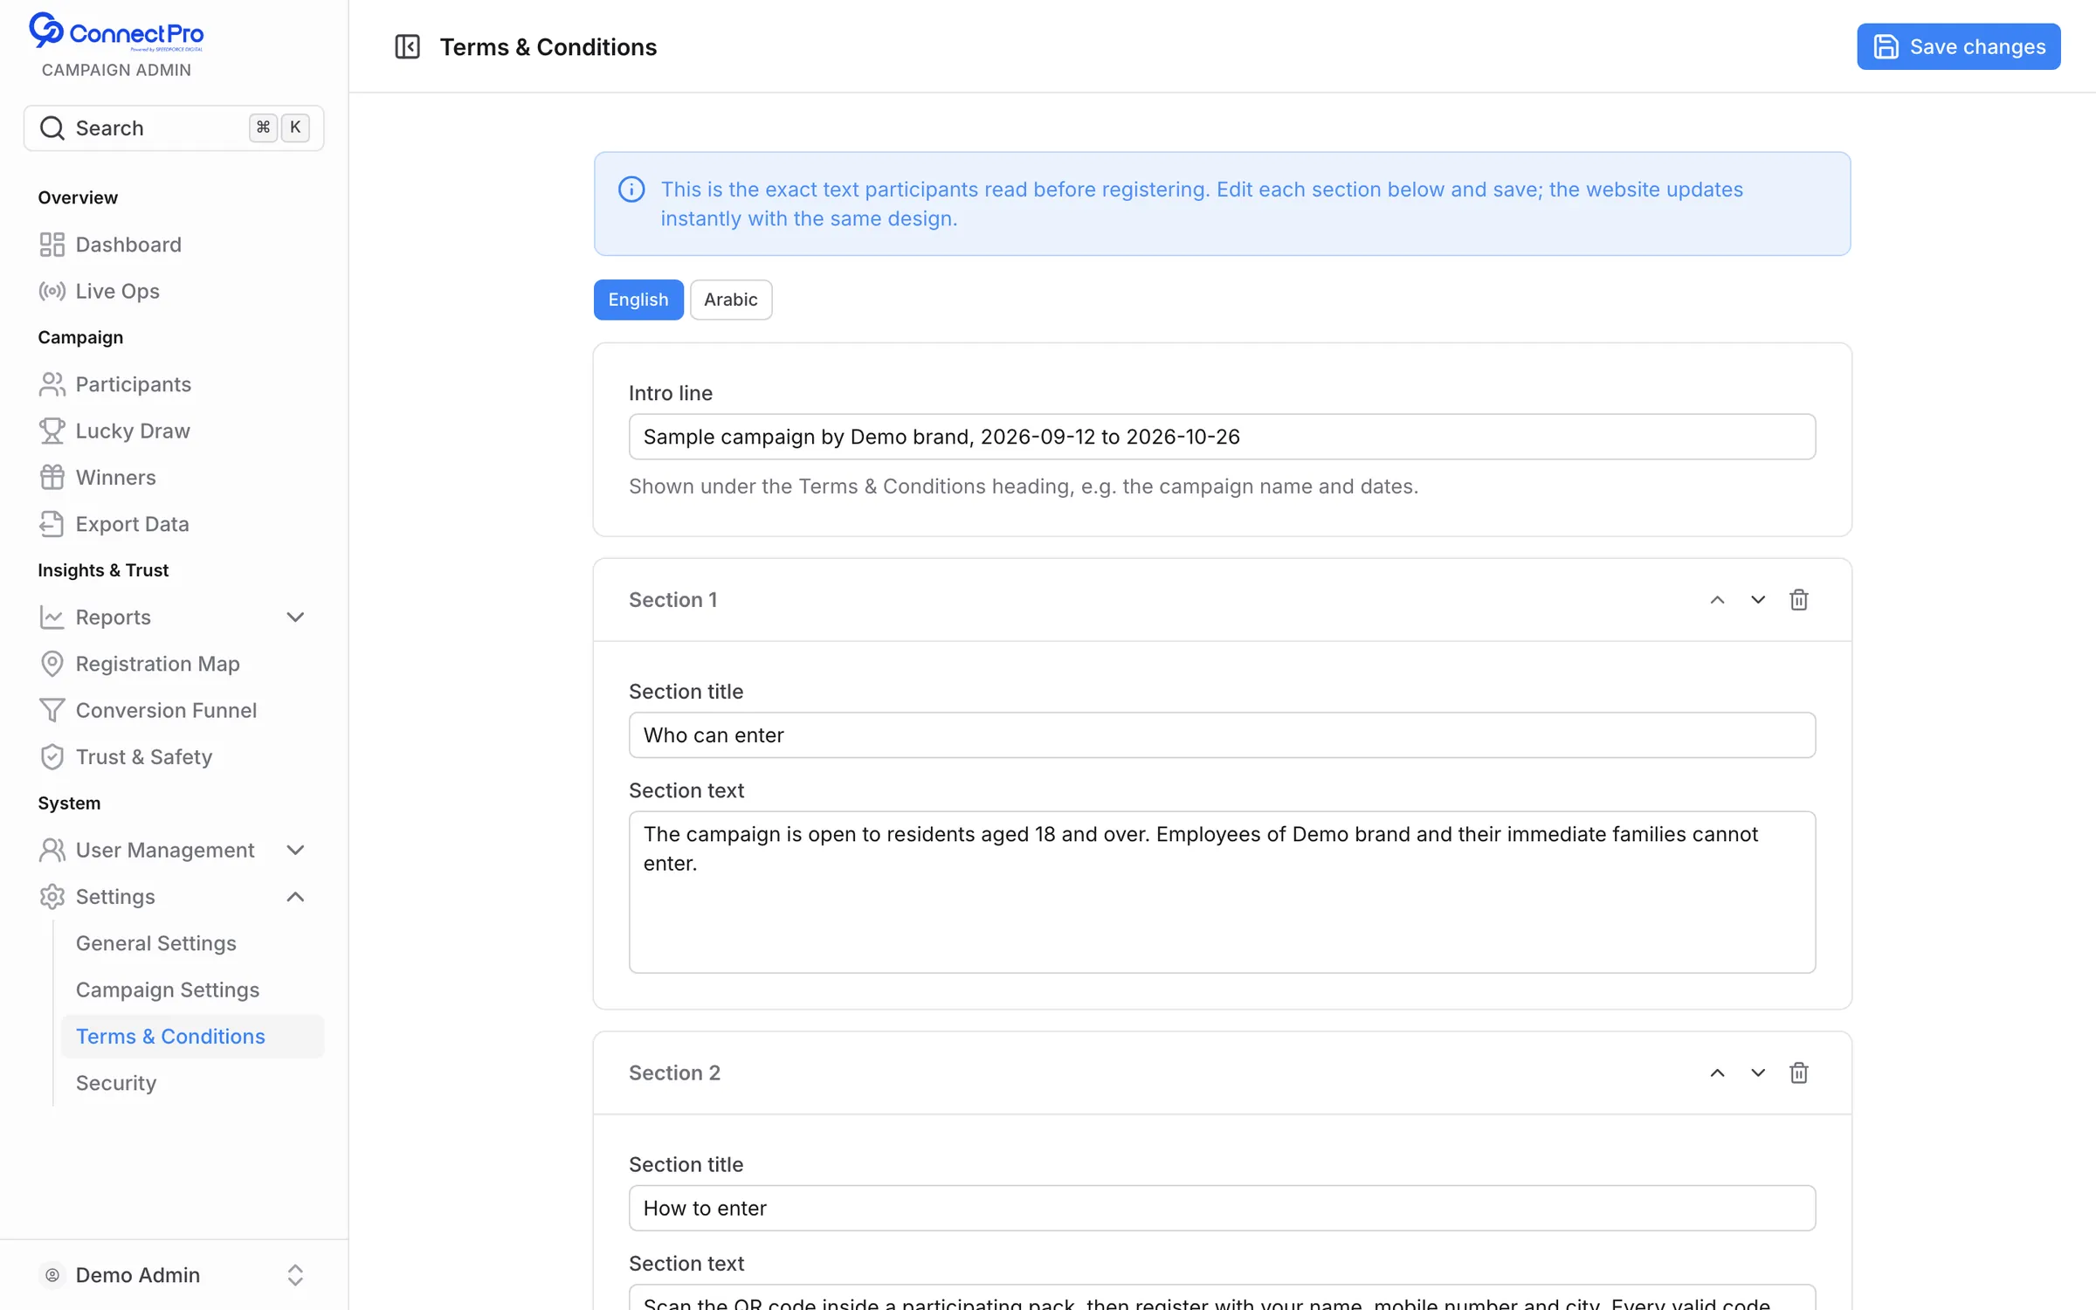This screenshot has width=2096, height=1310.
Task: Click the Section 1 text area
Action: (x=1222, y=893)
